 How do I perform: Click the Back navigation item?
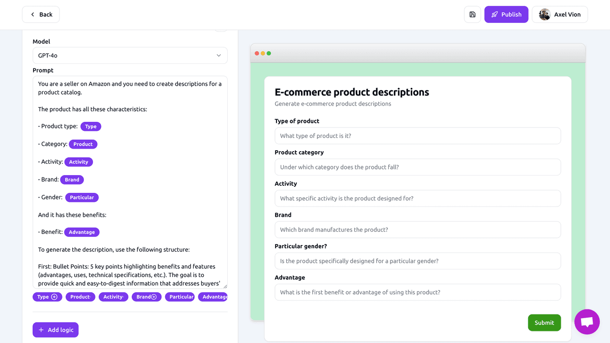tap(41, 14)
